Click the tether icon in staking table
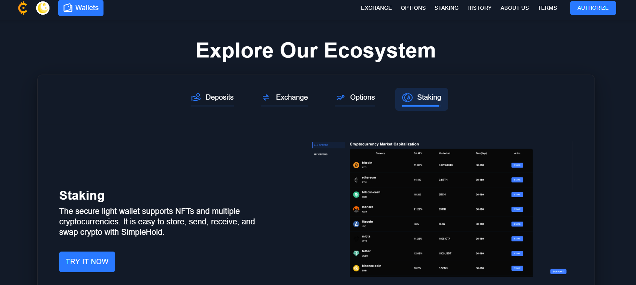 point(356,253)
